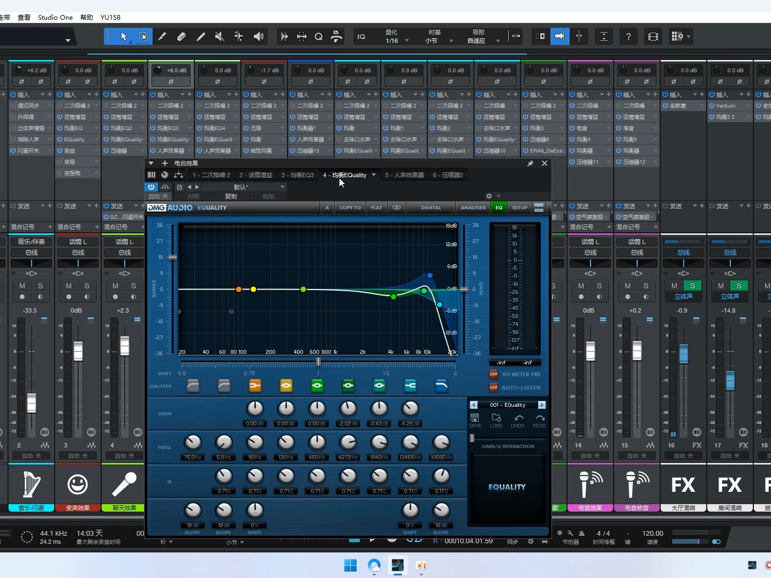Toggle the orange low shelf band on

click(255, 385)
